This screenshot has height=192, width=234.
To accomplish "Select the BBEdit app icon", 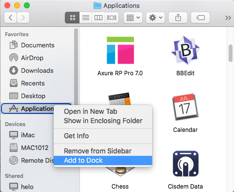I will (185, 50).
